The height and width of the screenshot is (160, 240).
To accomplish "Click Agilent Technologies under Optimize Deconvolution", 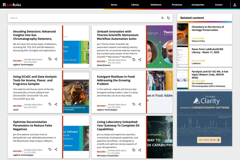I will tap(23, 155).
